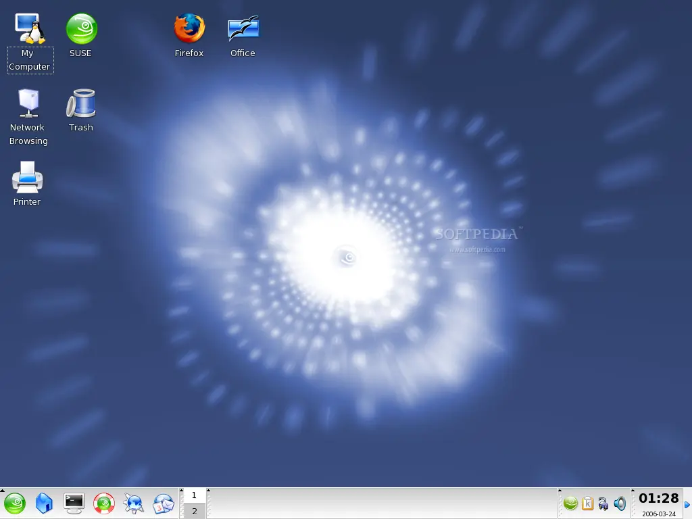Screen dimensions: 692x519
Task: Open the desktop pager applet handle arrow
Action: [x=181, y=491]
